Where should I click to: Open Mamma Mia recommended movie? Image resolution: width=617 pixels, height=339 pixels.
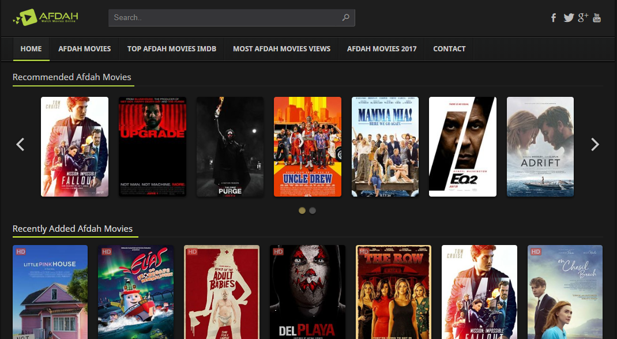[x=385, y=146]
